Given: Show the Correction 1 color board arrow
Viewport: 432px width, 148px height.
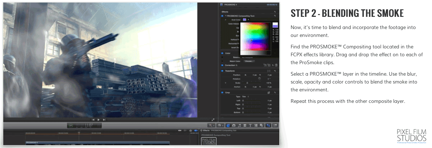Looking at the screenshot, I should (276, 65).
